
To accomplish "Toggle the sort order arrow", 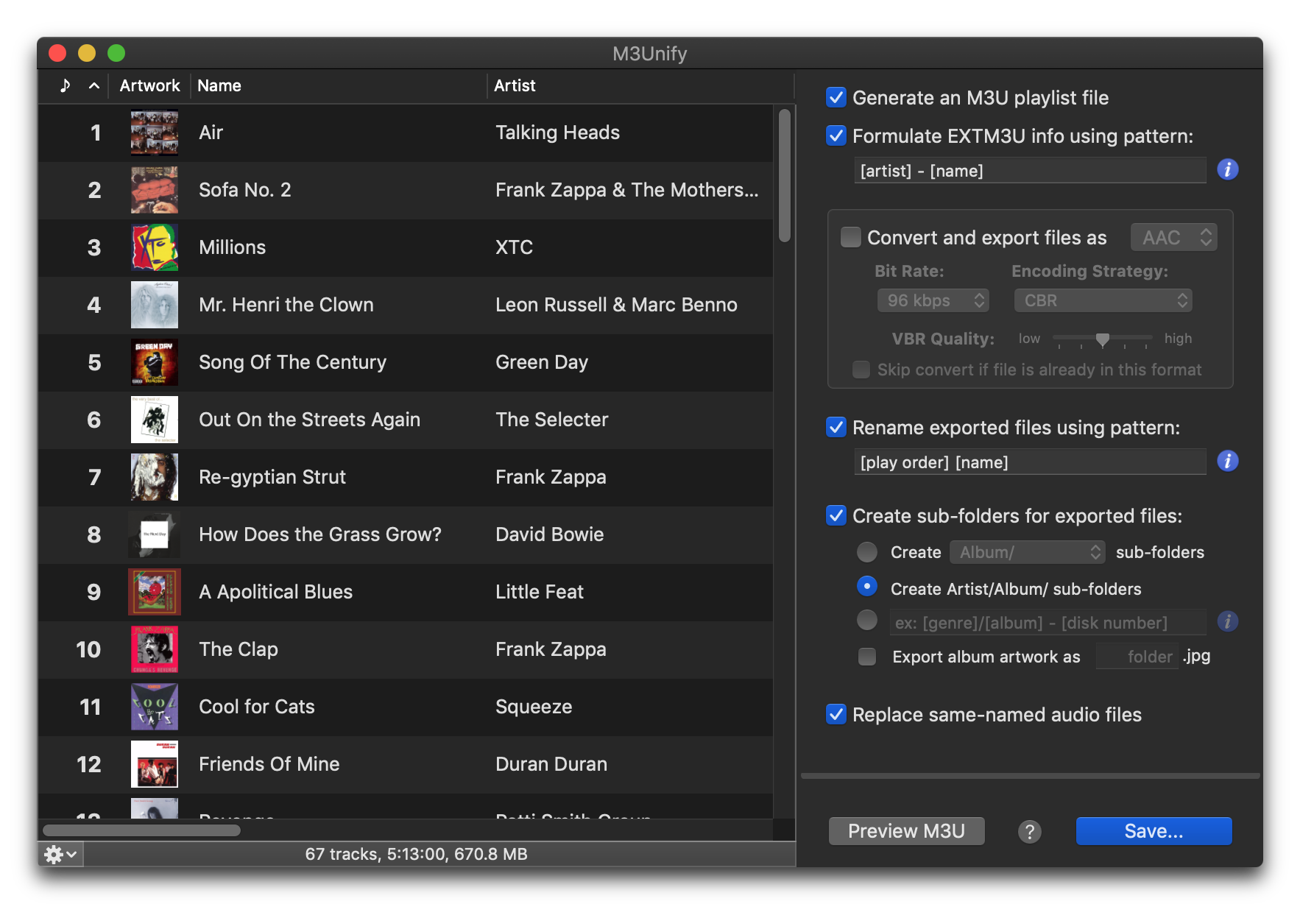I will point(94,85).
